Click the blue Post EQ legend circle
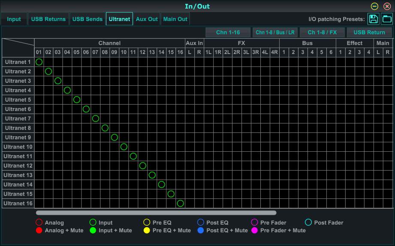 coord(201,222)
